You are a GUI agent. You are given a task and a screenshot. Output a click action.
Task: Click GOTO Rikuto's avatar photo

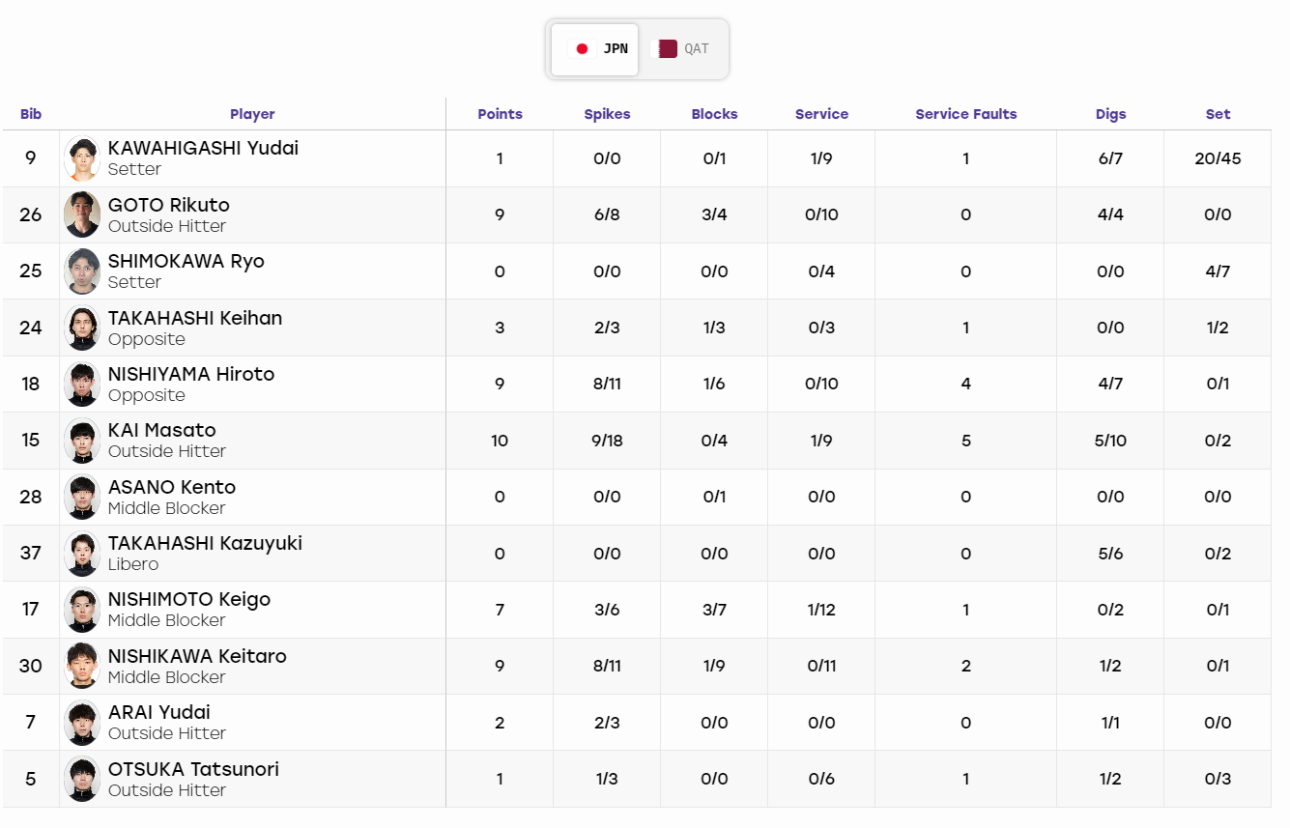[x=82, y=214]
